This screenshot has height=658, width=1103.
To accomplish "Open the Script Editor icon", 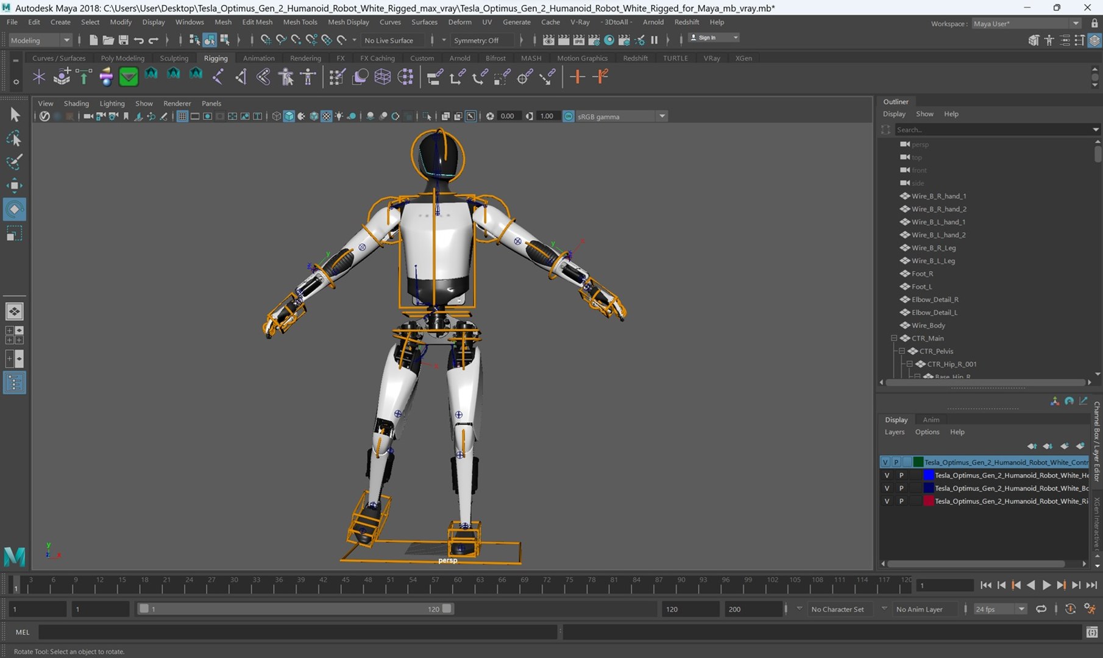I will click(1092, 632).
